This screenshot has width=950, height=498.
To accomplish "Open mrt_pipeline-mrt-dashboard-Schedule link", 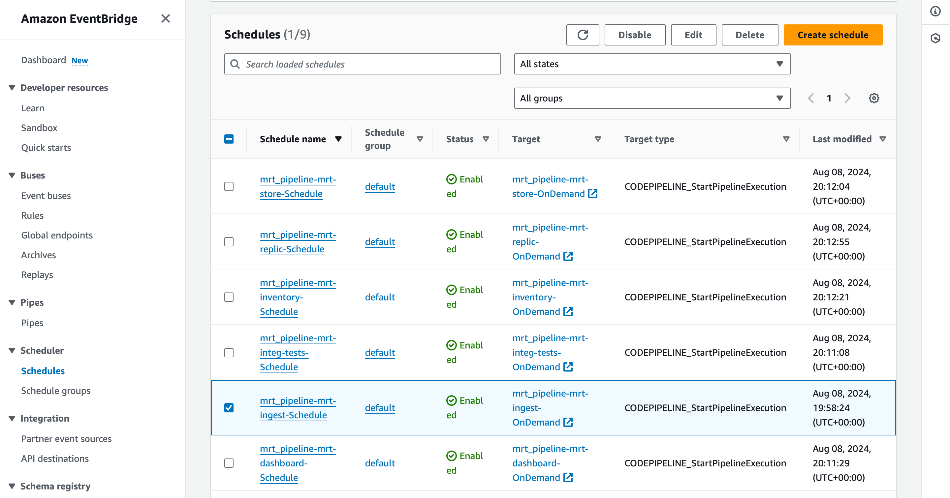I will tap(298, 463).
